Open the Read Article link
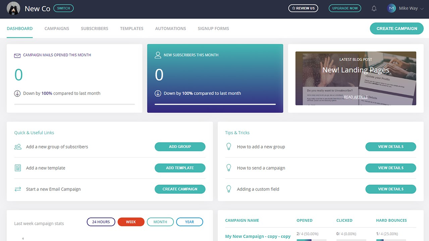The height and width of the screenshot is (241, 429). coord(356,97)
